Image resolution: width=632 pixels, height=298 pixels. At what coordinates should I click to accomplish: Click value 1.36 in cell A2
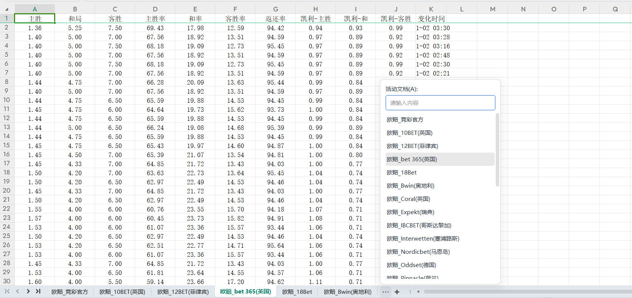click(x=35, y=28)
